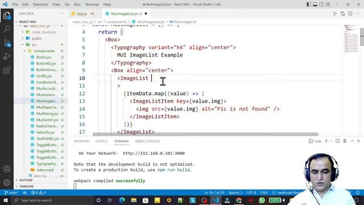
Task: Open errors and warnings count in status bar
Action: 39,192
